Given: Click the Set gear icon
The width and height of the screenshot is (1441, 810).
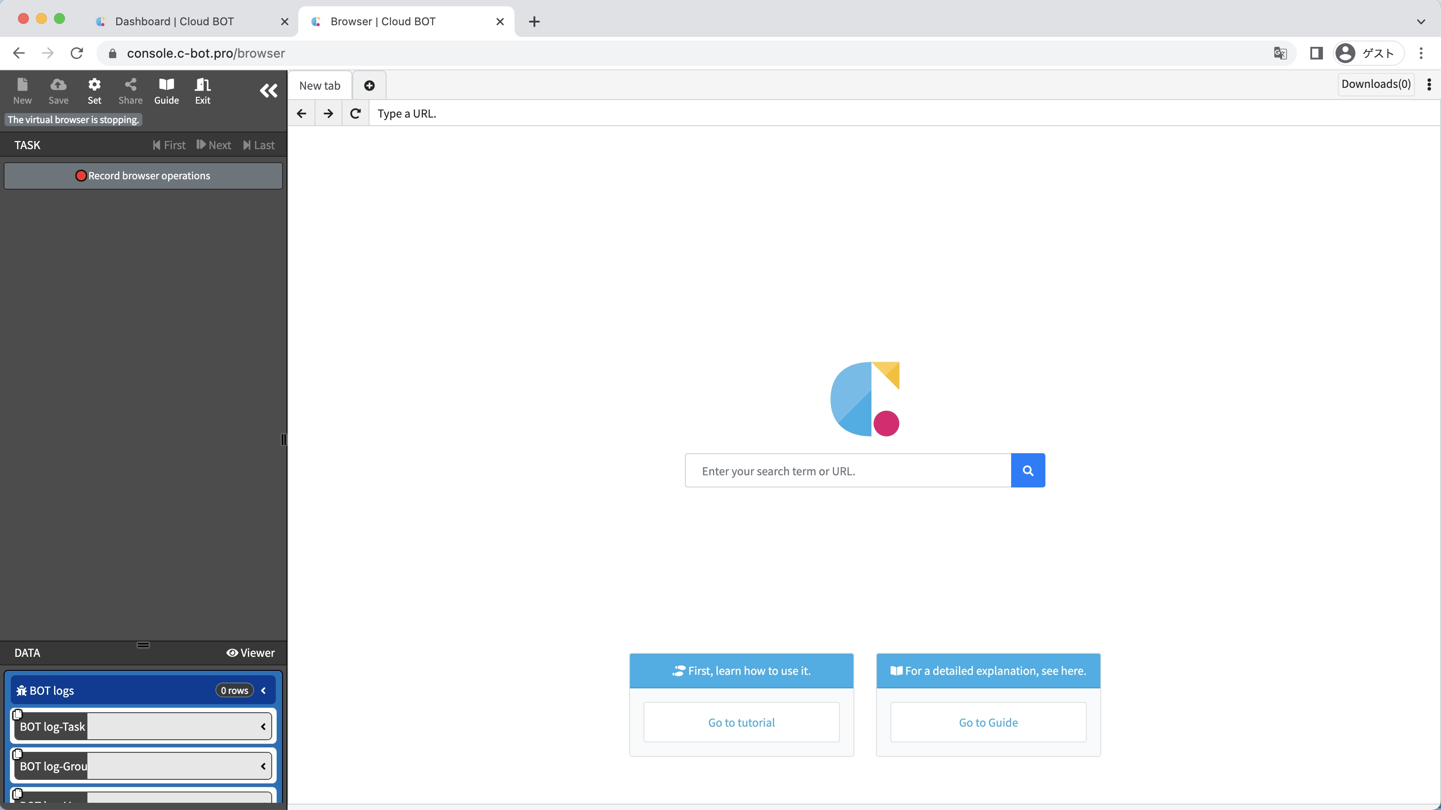Looking at the screenshot, I should click(x=95, y=90).
